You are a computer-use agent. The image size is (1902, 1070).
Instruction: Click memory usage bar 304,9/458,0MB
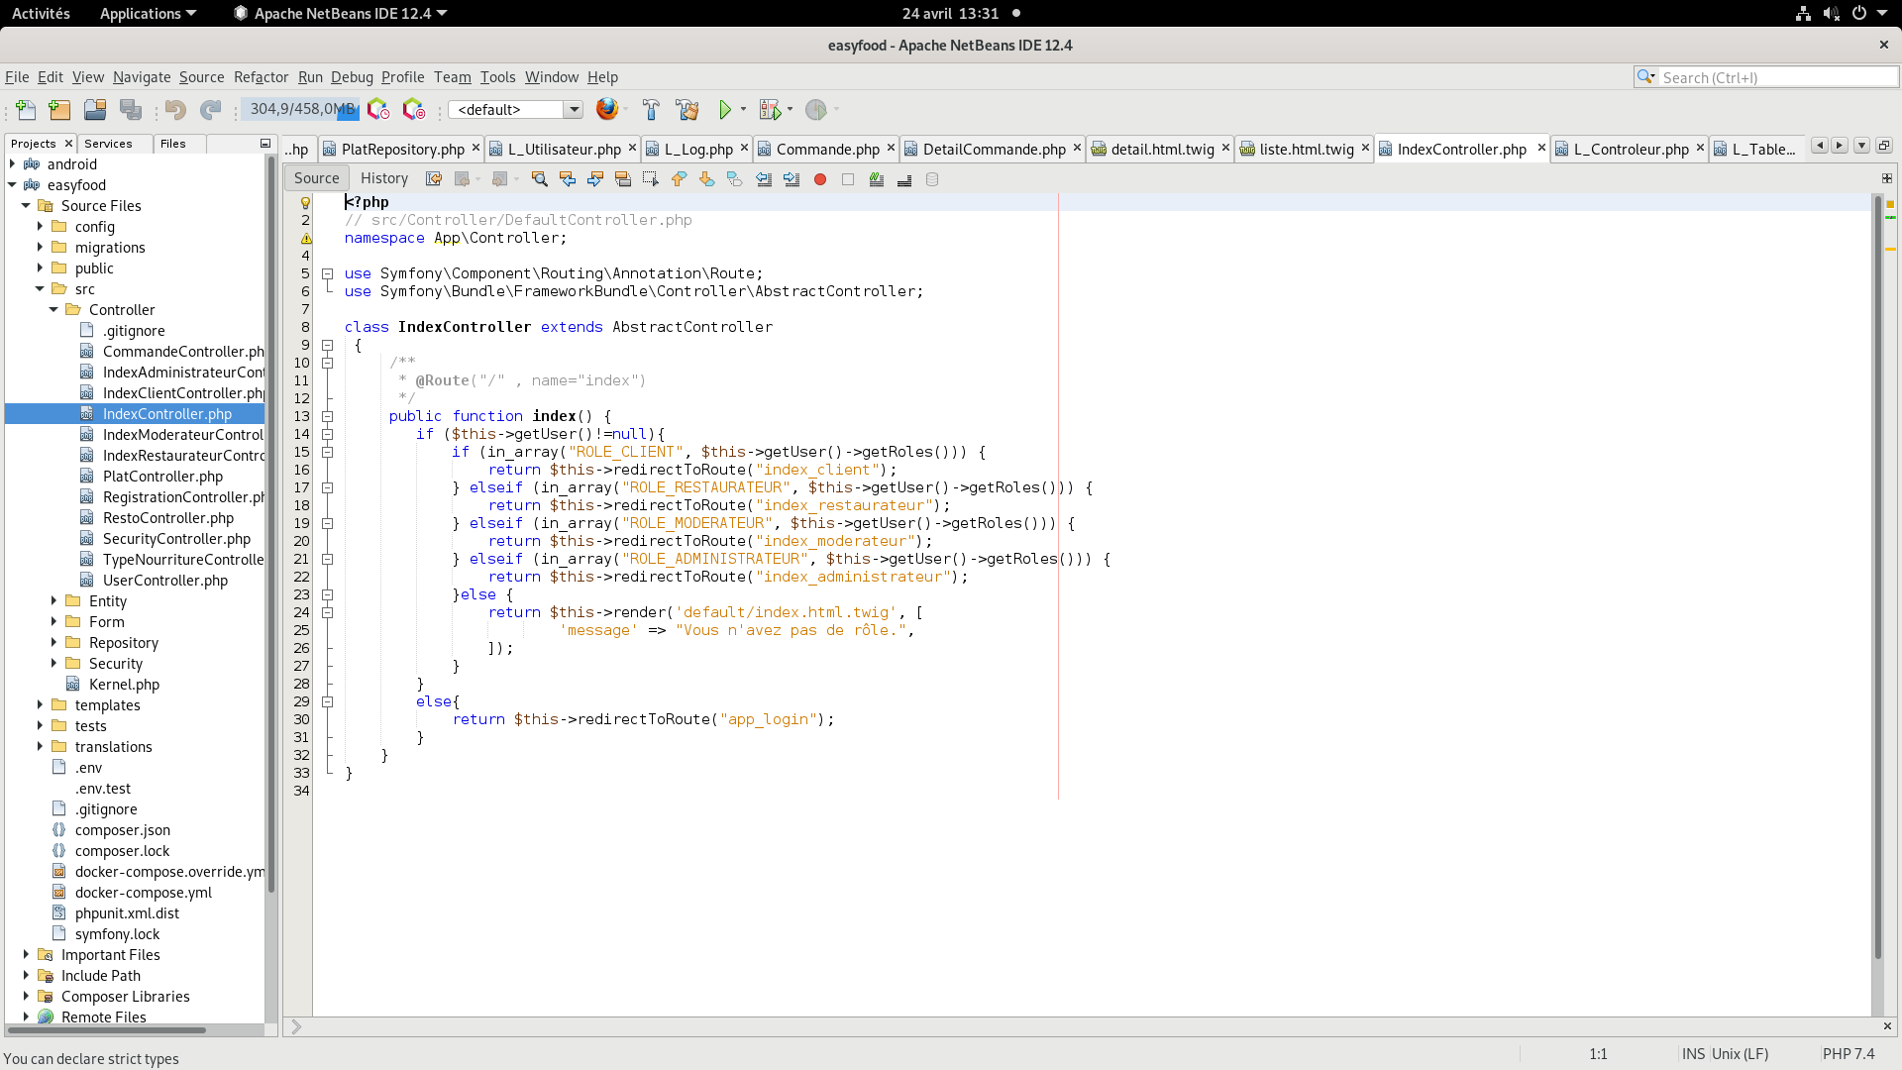click(x=300, y=110)
